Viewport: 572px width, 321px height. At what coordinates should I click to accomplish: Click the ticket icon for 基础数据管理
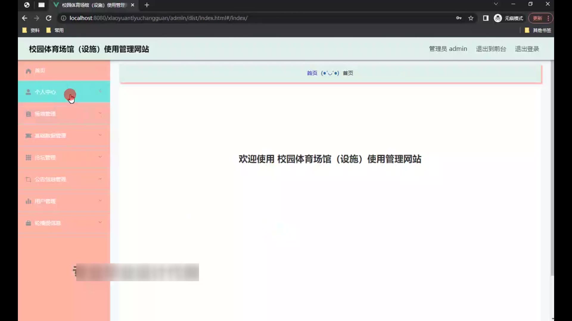coord(28,136)
